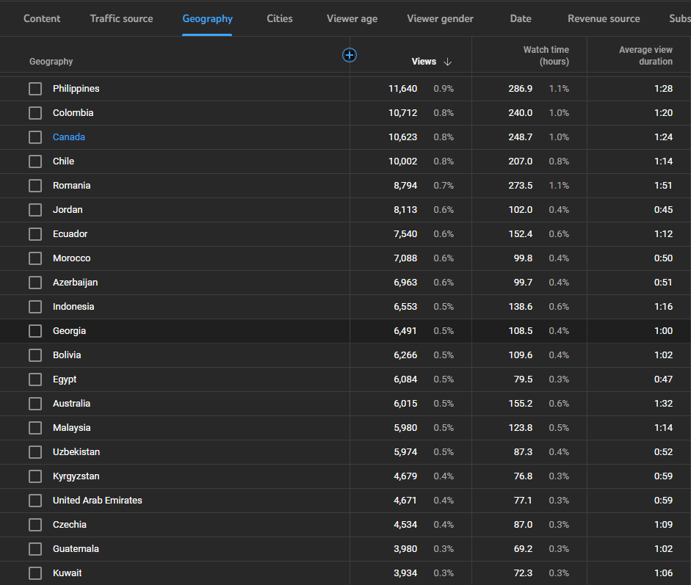
Task: Tick the Malaysia checkbox
Action: pyautogui.click(x=35, y=428)
